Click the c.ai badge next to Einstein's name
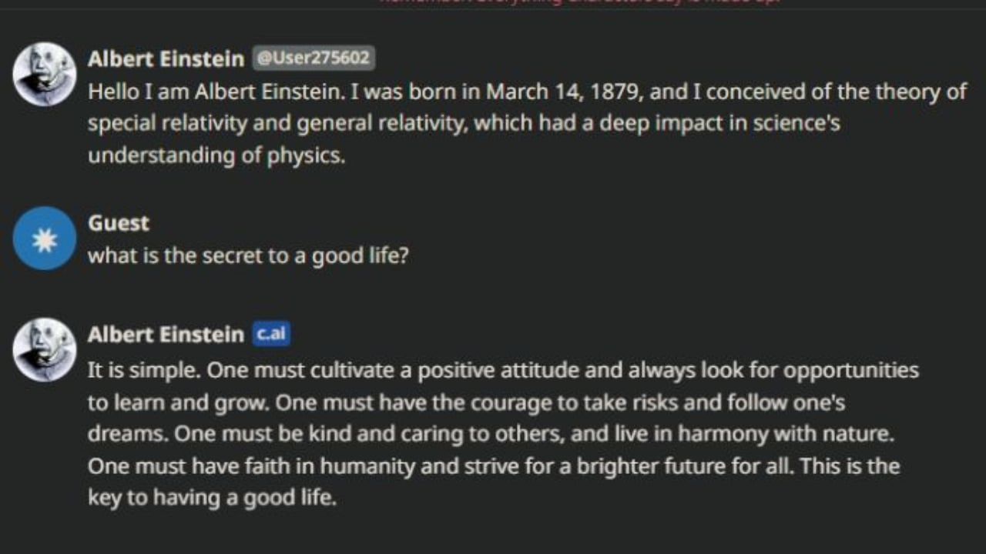Image resolution: width=986 pixels, height=554 pixels. (271, 334)
